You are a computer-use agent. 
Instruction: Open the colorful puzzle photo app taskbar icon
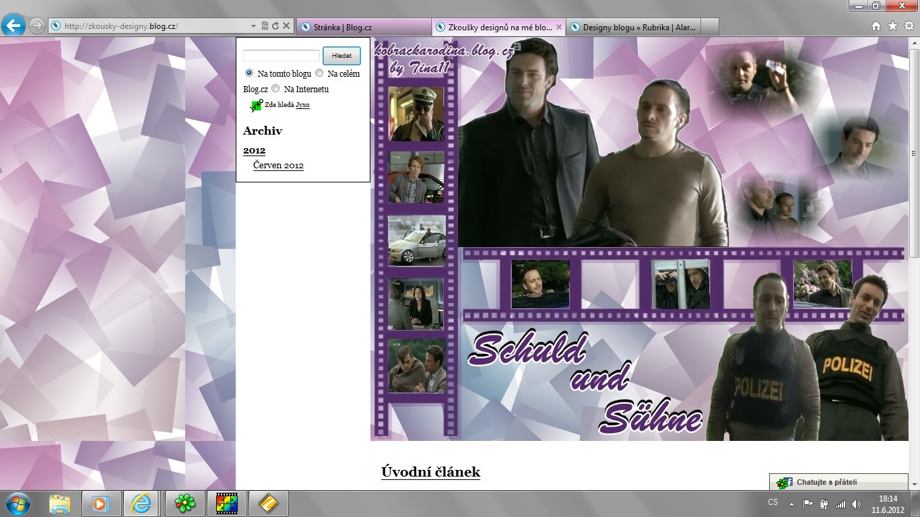(x=227, y=504)
